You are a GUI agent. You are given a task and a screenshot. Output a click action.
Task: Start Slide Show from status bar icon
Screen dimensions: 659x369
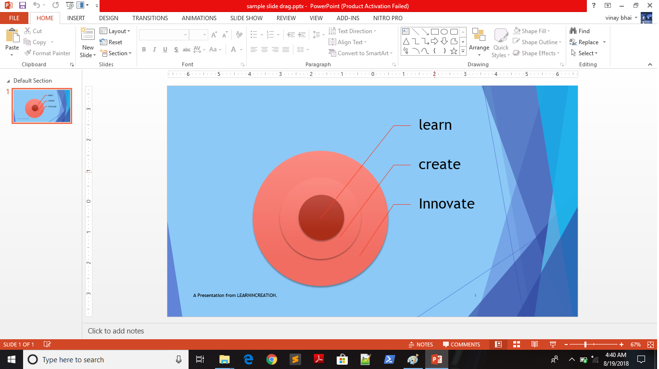pyautogui.click(x=553, y=344)
